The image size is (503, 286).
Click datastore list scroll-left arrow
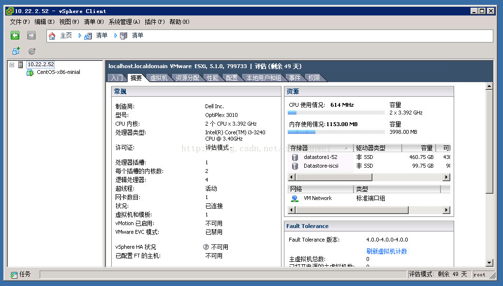(x=292, y=177)
